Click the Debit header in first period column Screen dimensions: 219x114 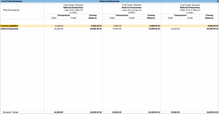(54, 18)
